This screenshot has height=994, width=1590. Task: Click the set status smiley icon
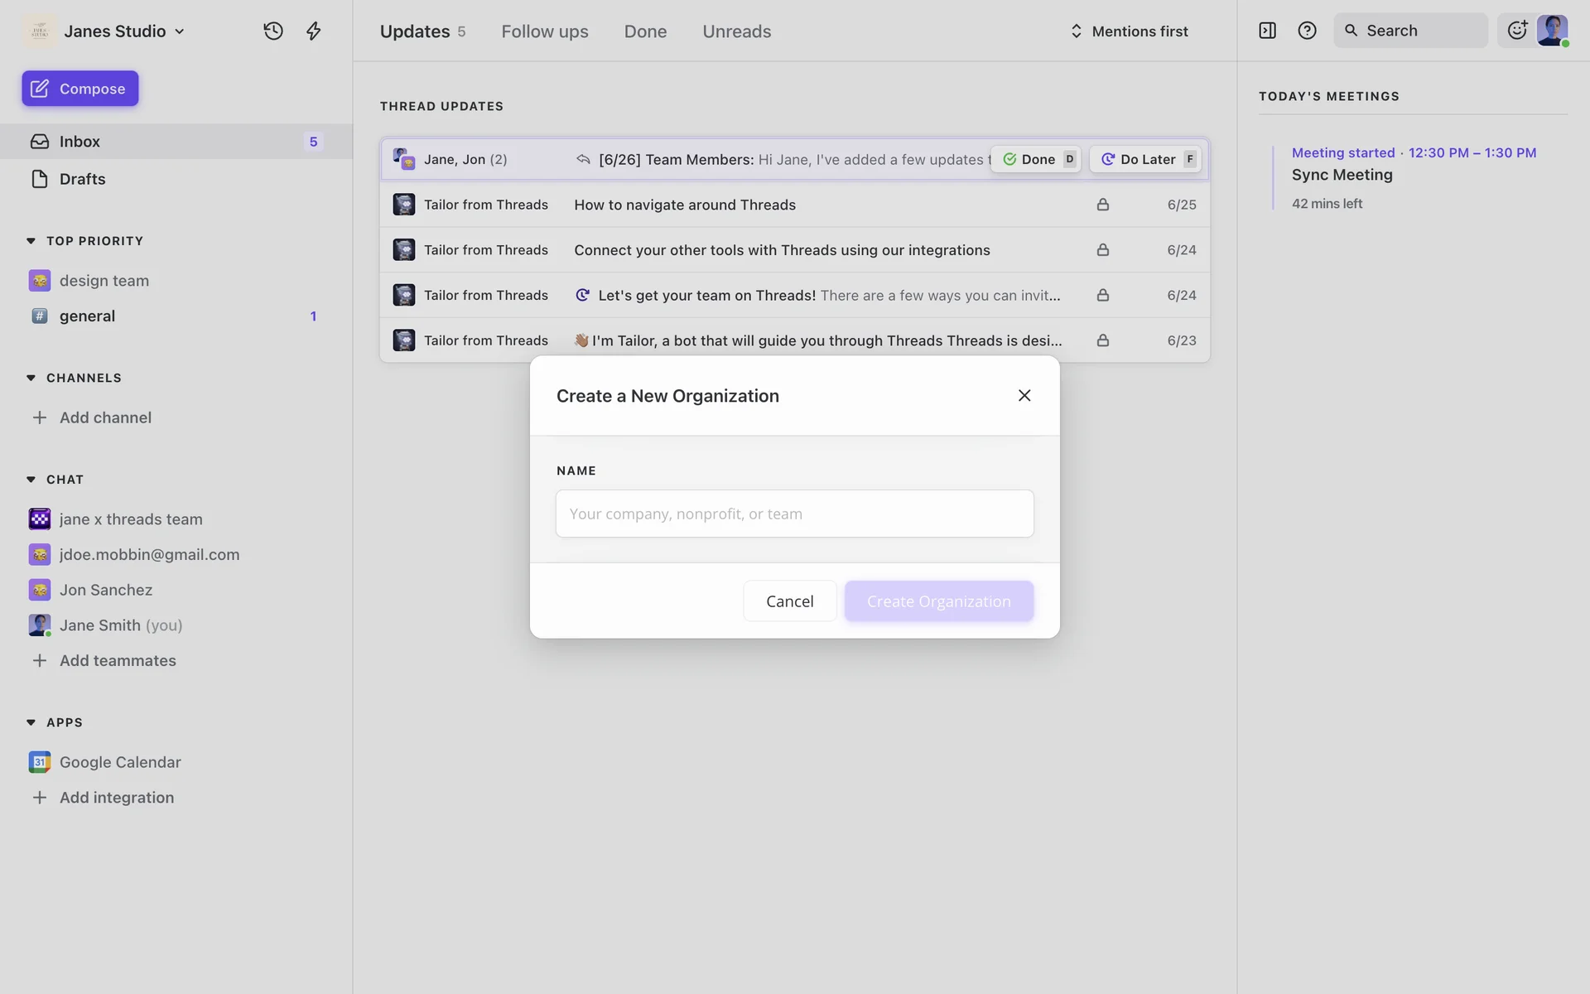coord(1516,31)
